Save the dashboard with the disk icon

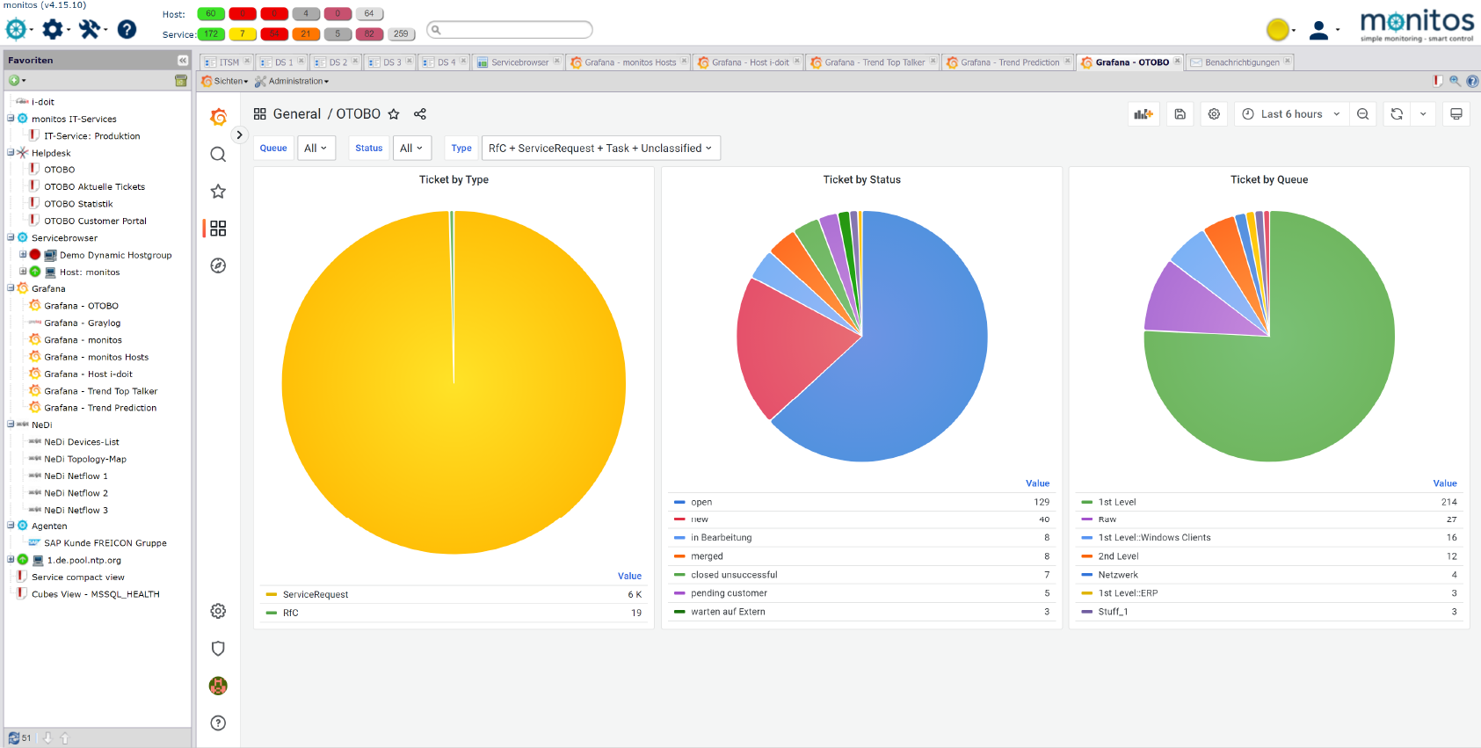click(1180, 114)
